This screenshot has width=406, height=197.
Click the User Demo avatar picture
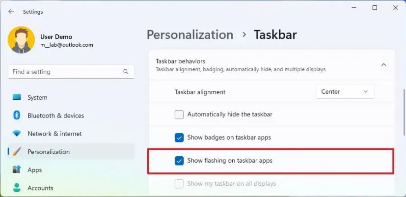(x=21, y=40)
